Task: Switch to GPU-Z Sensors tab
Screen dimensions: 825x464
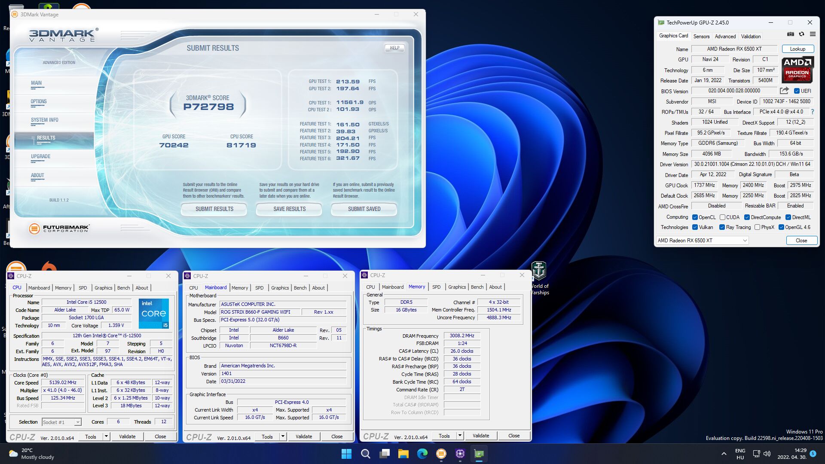Action: click(x=701, y=37)
